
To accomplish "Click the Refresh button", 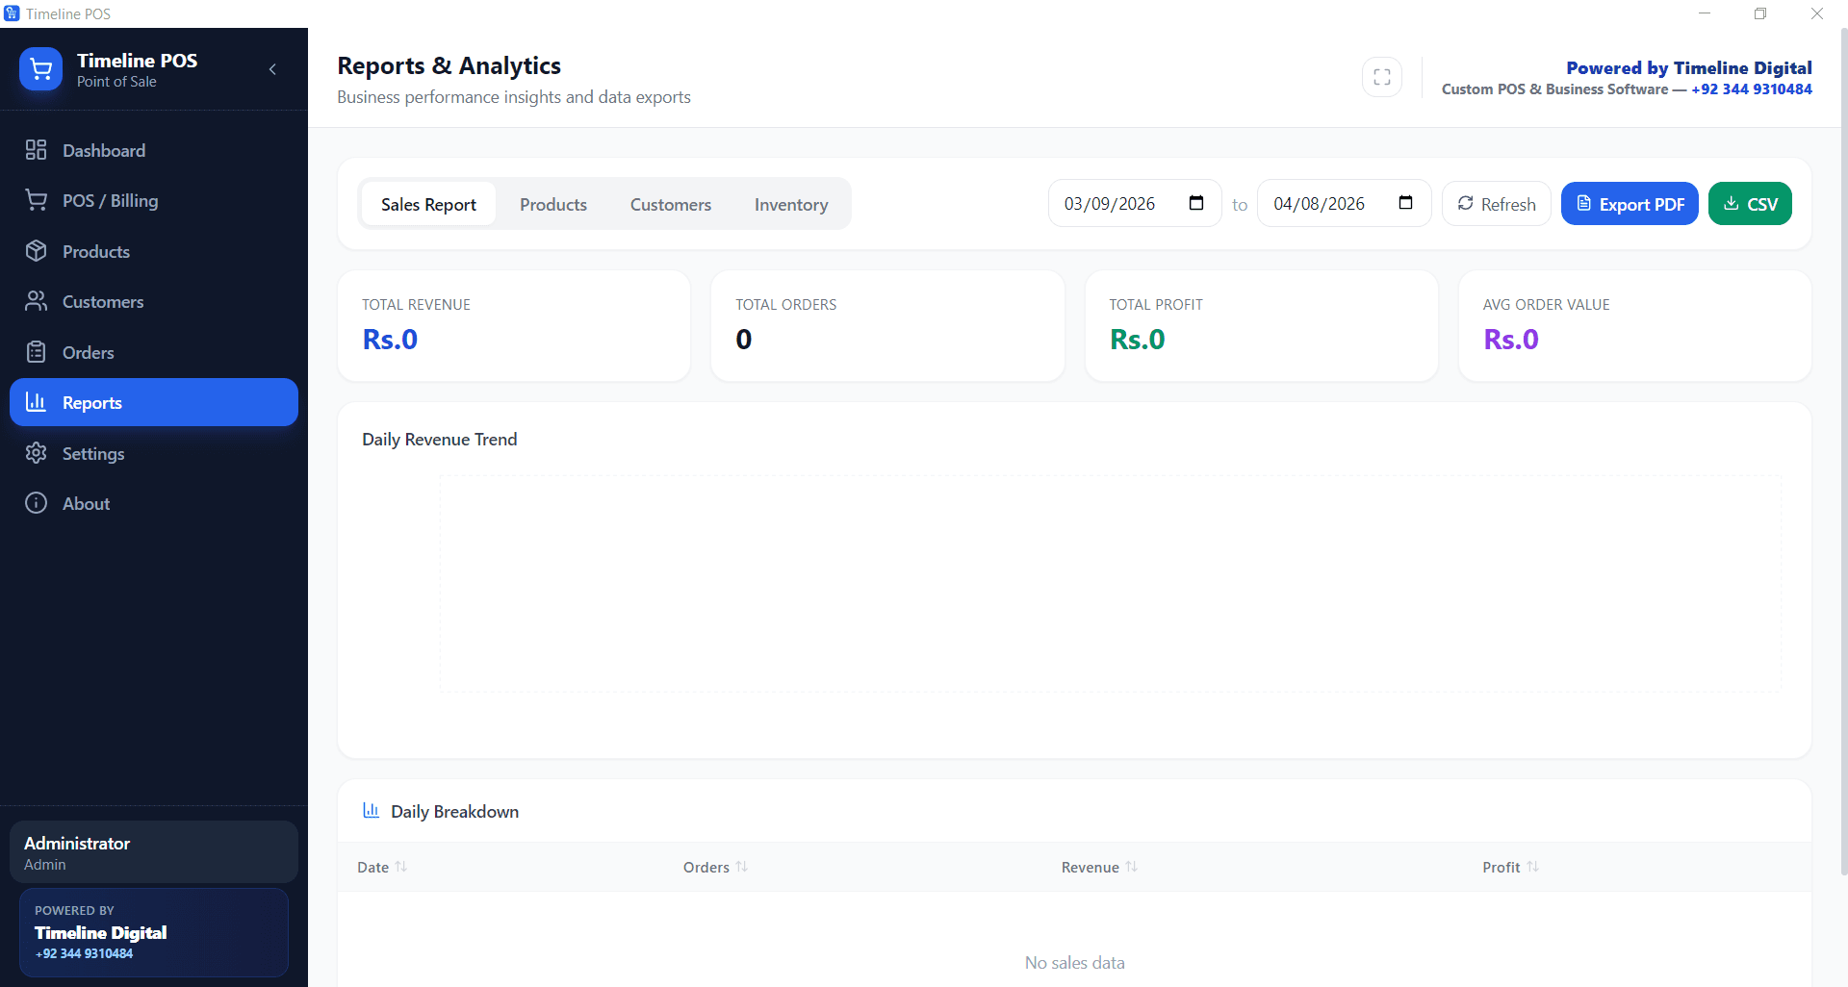I will pos(1496,203).
